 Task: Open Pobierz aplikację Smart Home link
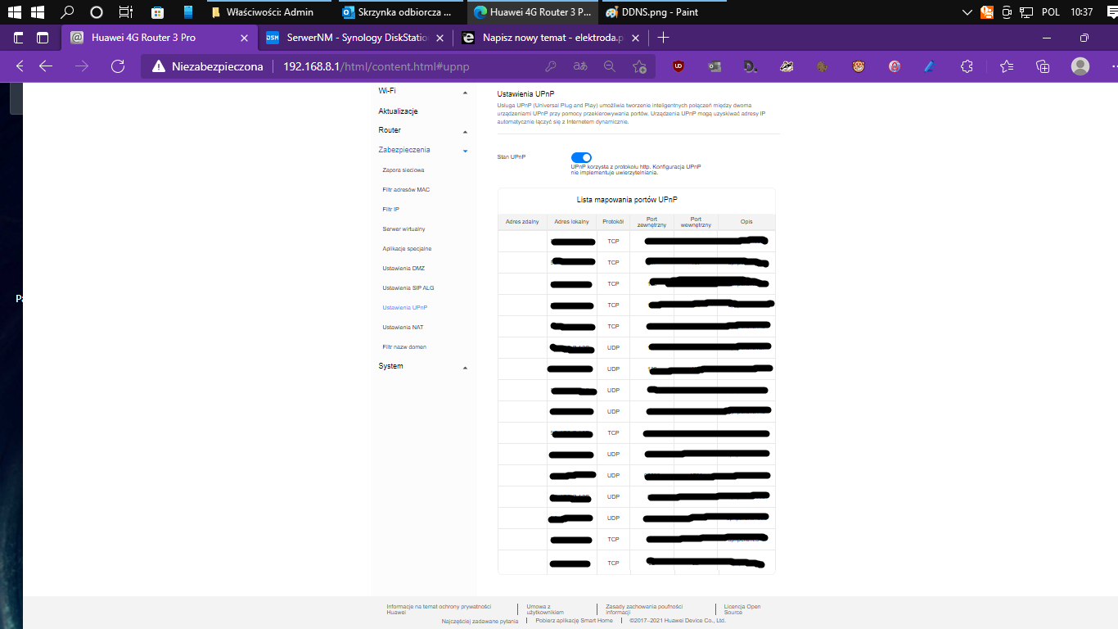click(574, 620)
